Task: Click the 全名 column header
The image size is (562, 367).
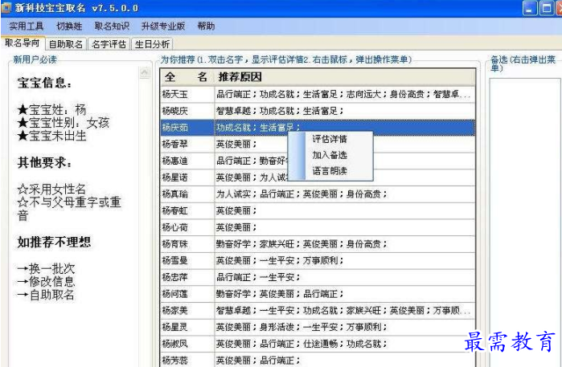Action: point(187,76)
